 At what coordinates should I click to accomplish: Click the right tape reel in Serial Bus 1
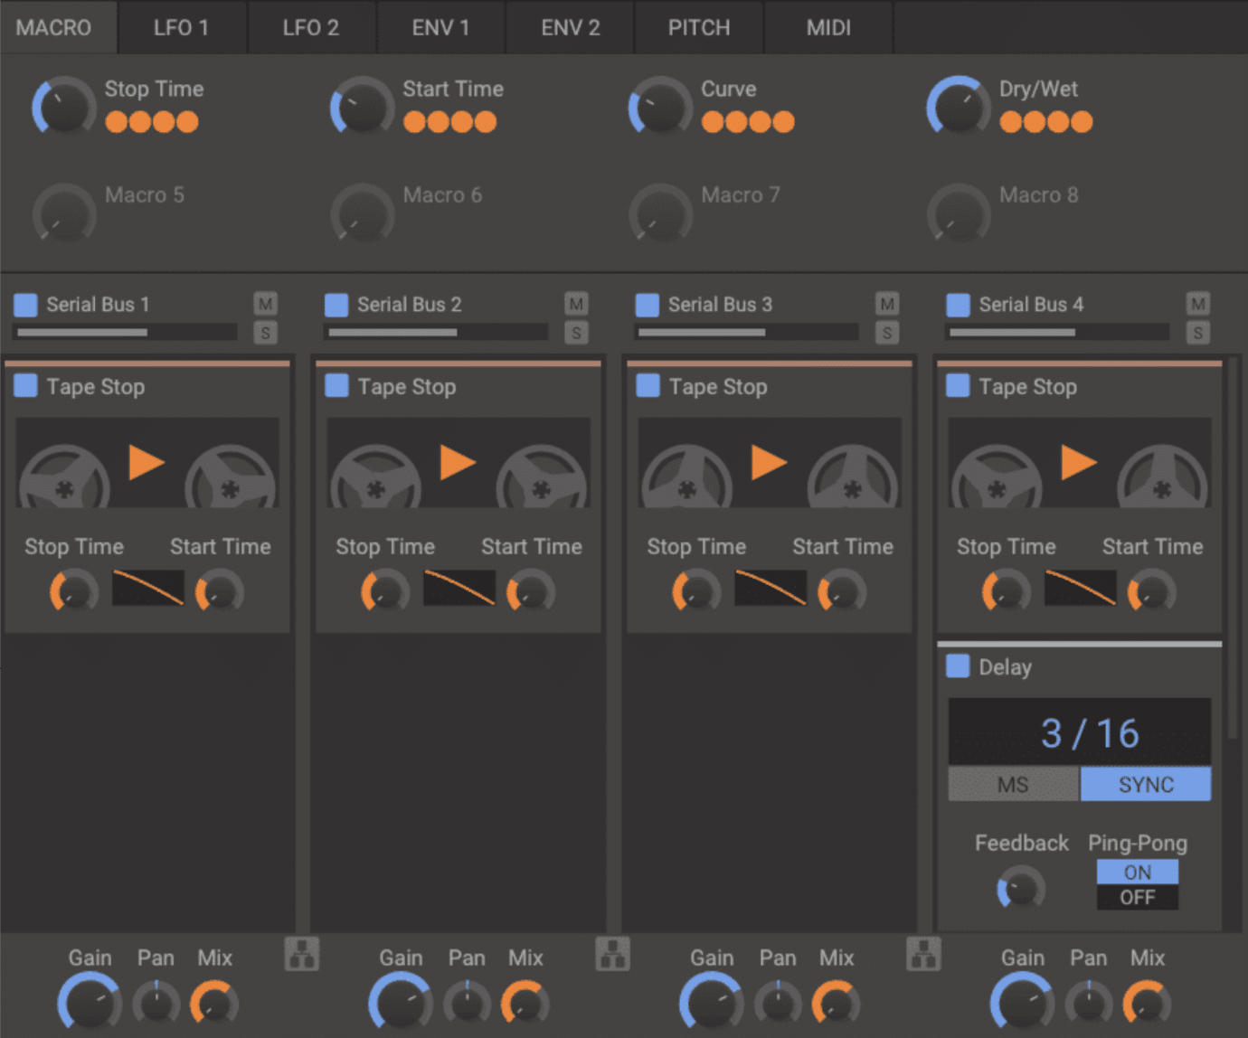231,477
